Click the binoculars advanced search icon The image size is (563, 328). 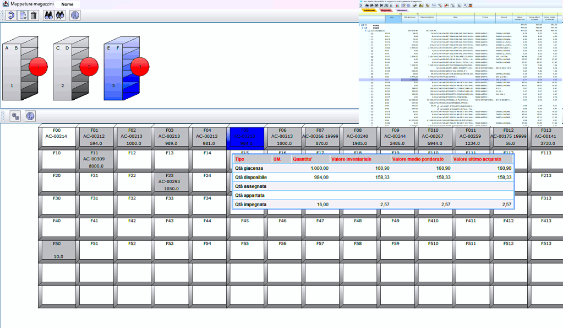coord(59,15)
